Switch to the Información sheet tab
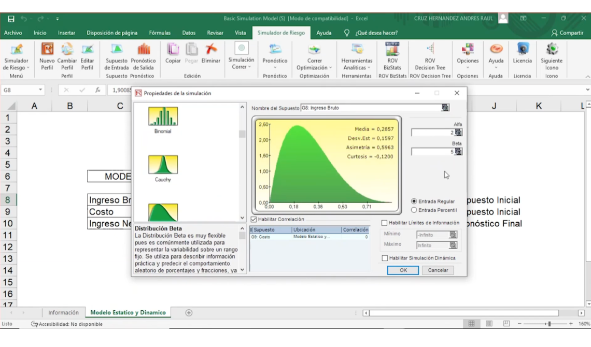Viewport: 591px width, 347px height. pyautogui.click(x=63, y=313)
